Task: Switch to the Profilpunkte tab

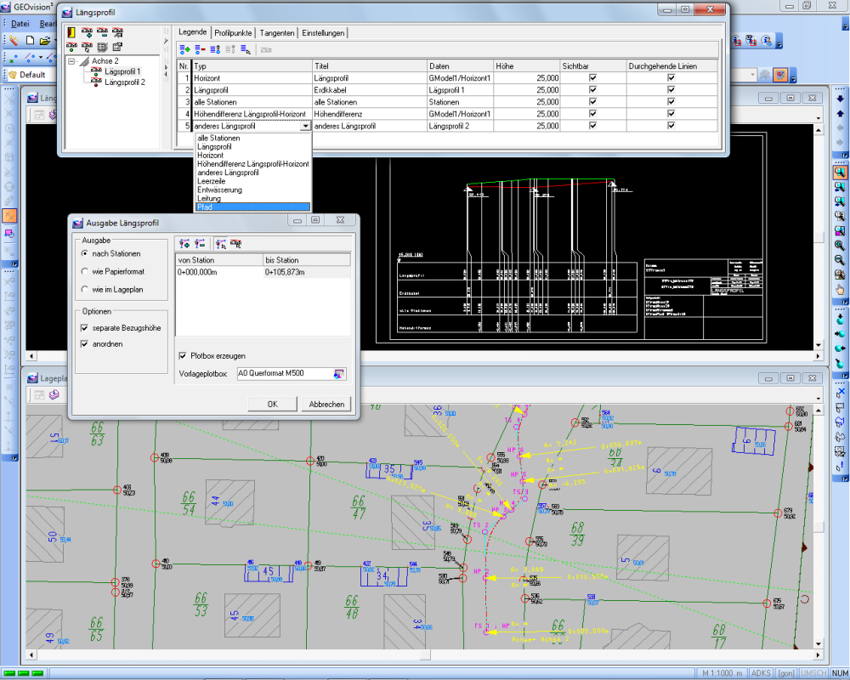Action: tap(233, 33)
